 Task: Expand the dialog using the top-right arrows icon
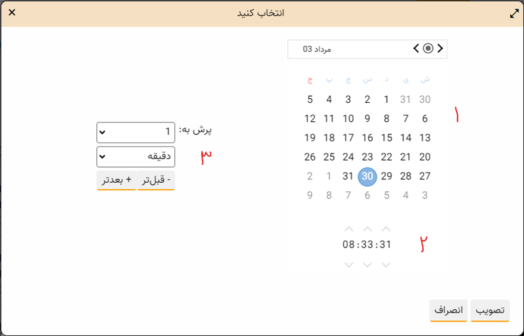(x=514, y=13)
